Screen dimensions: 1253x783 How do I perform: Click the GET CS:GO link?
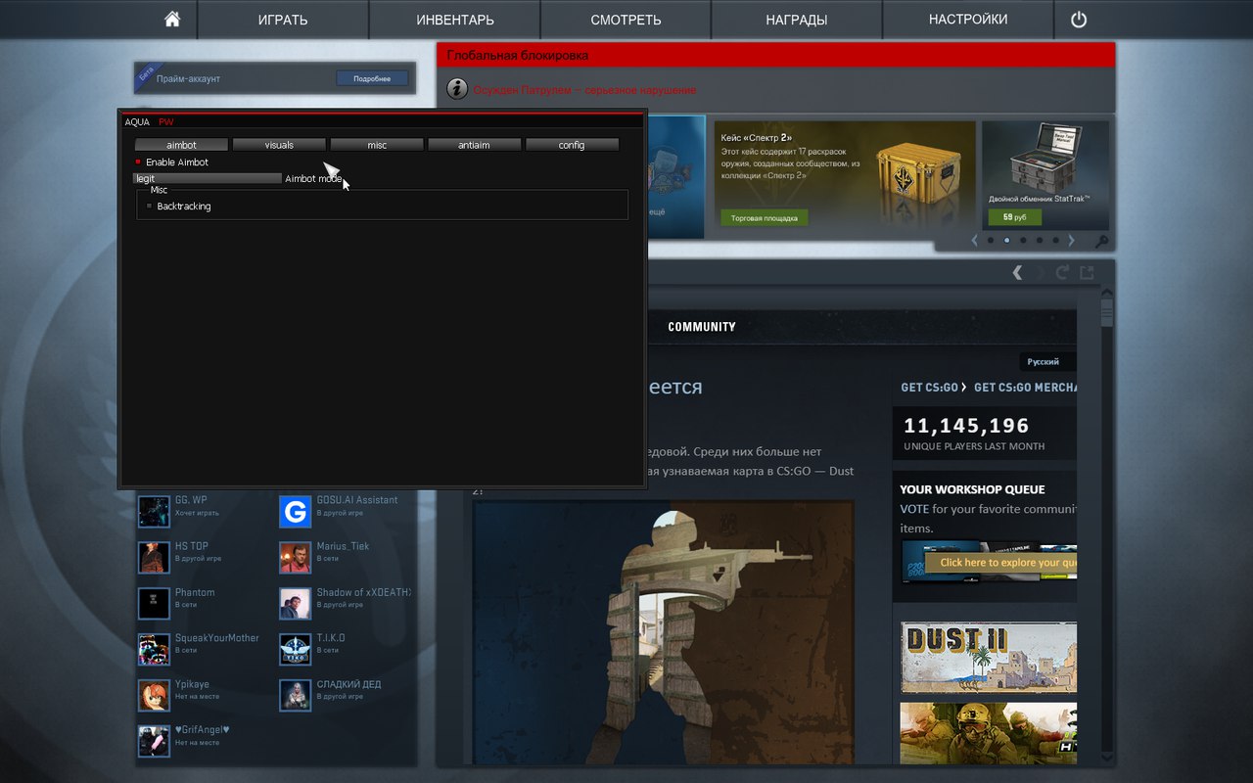(x=929, y=388)
